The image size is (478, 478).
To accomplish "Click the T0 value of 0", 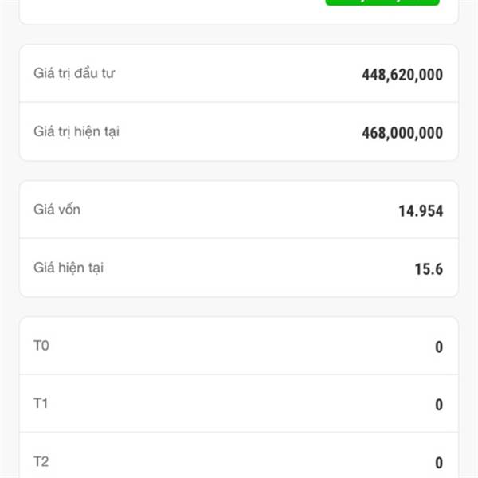I will click(x=439, y=347).
